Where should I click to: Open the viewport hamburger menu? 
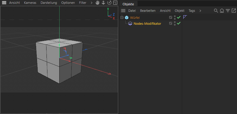point(4,3)
